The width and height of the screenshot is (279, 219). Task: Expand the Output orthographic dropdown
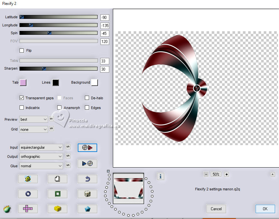click(41, 157)
